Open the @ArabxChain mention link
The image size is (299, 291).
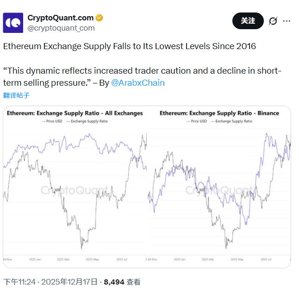click(138, 83)
